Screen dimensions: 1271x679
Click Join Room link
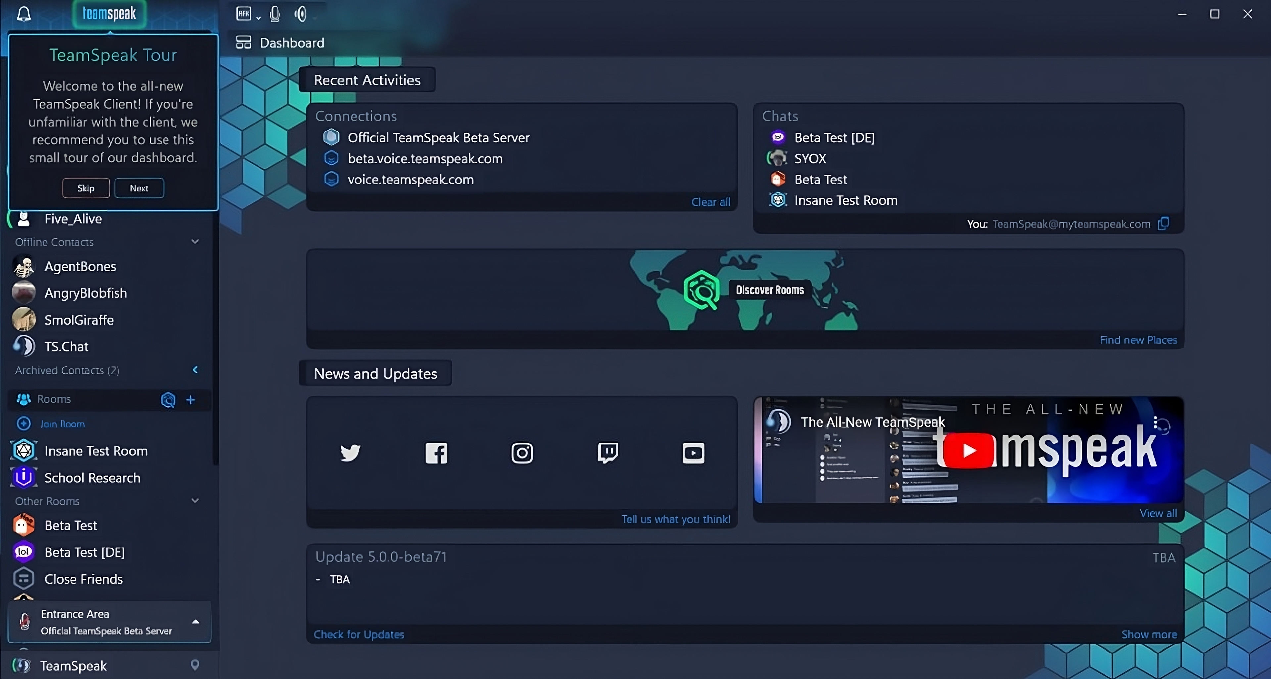click(x=62, y=424)
